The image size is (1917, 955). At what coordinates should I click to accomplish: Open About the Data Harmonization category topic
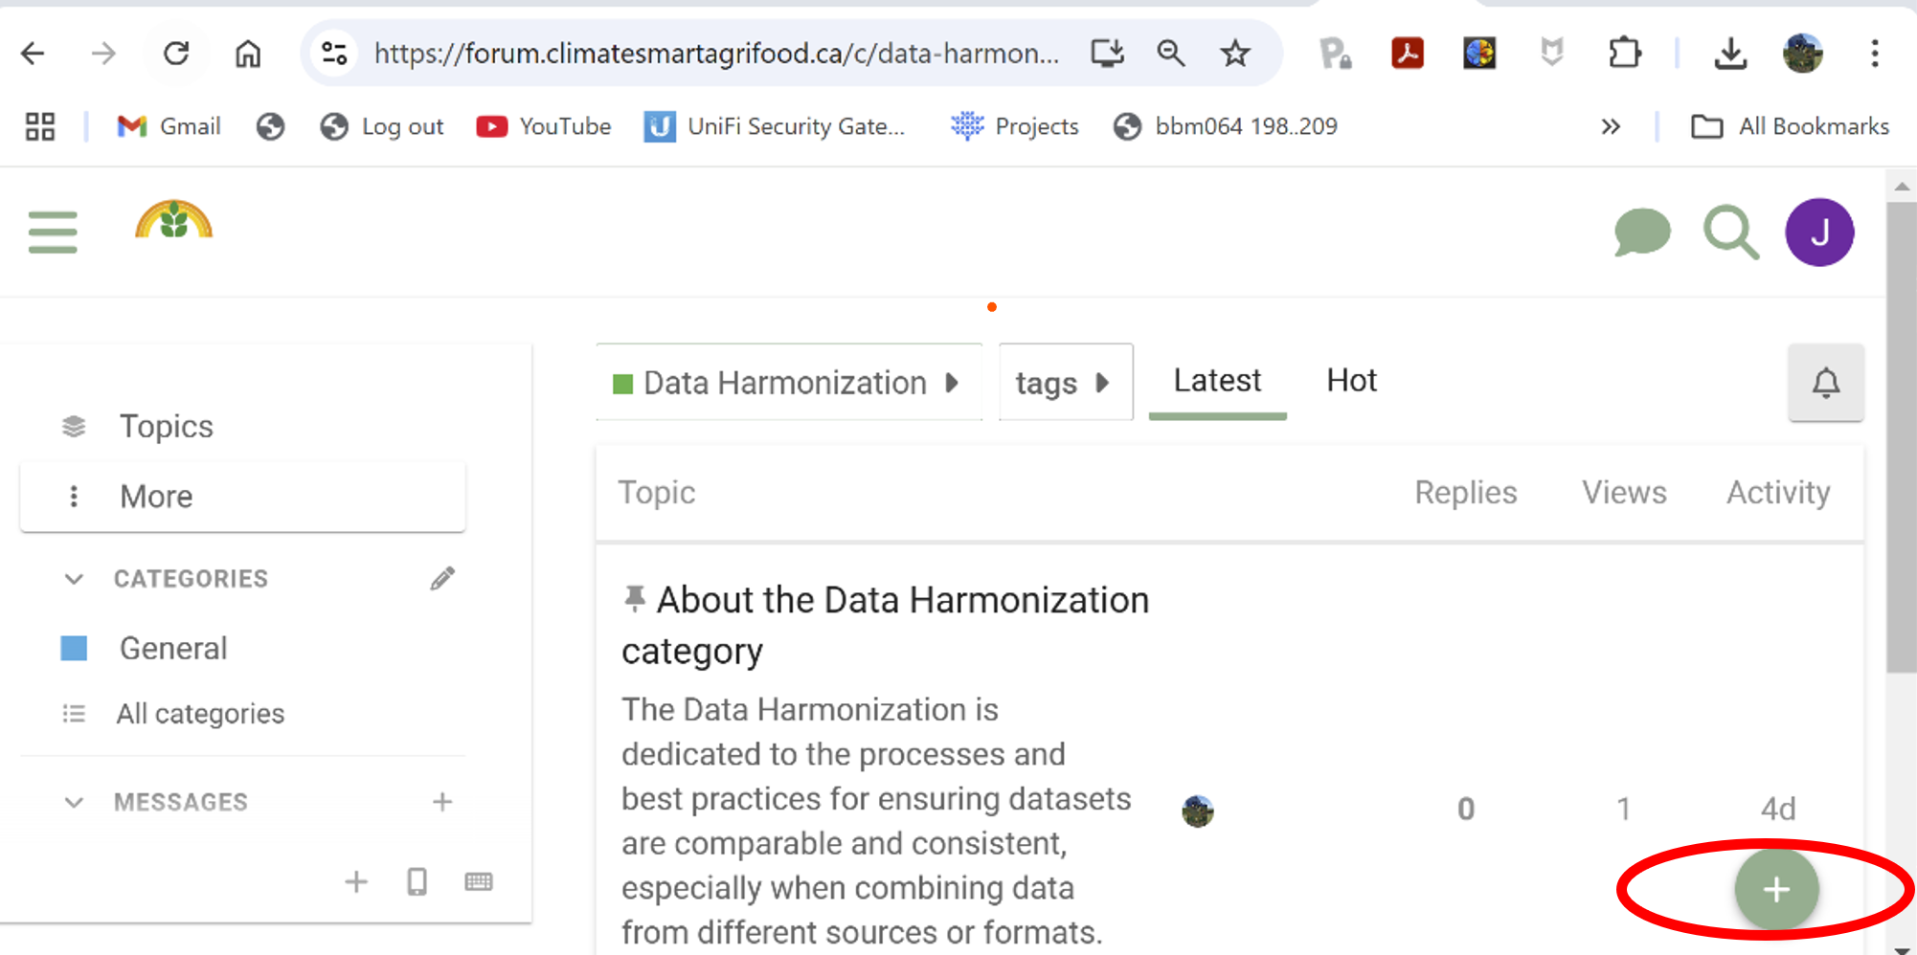click(886, 626)
